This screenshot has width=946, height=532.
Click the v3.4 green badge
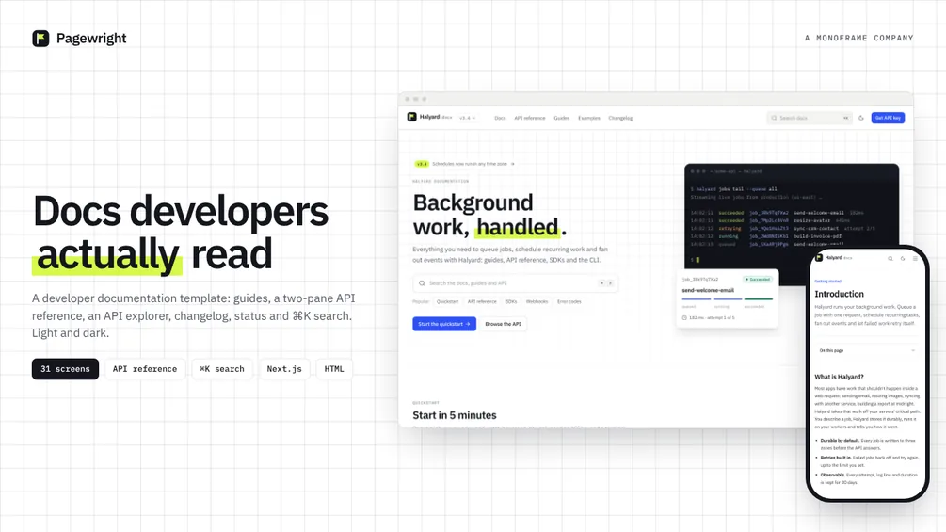pyautogui.click(x=421, y=164)
